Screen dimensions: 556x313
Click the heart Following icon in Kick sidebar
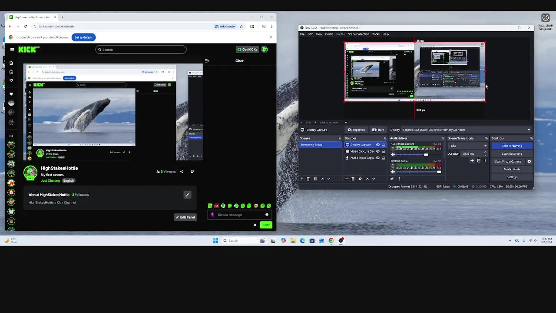coord(11,80)
